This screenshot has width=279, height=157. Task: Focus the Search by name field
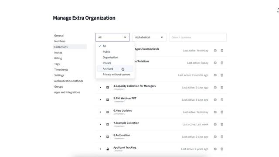[197, 37]
